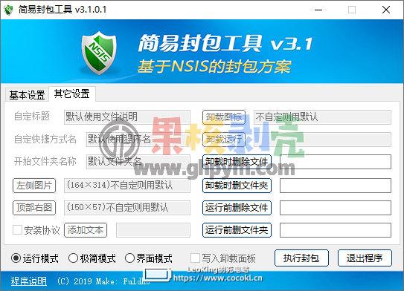Click the input field next to 卸载时删文件夹
This screenshot has width=404, height=291.
(336, 186)
